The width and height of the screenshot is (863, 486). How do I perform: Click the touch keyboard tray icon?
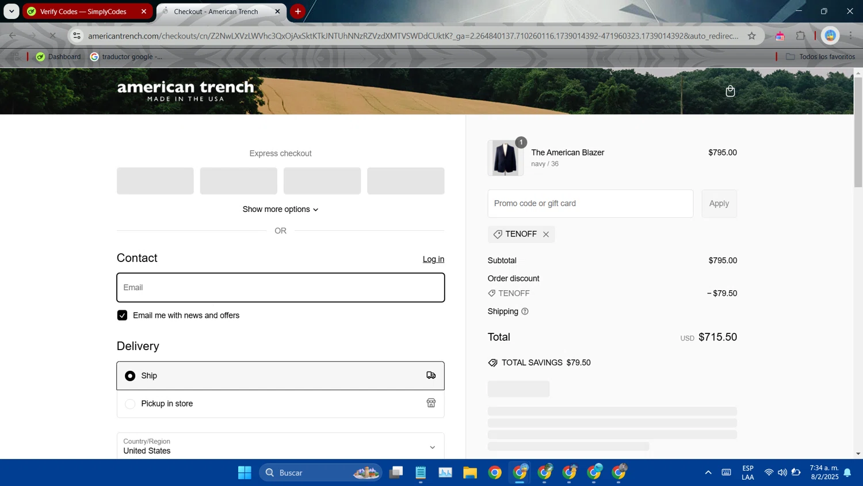click(727, 473)
